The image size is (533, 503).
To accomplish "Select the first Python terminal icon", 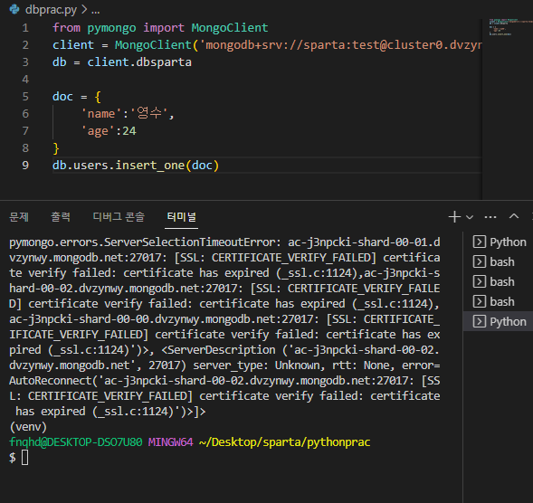I will (480, 242).
